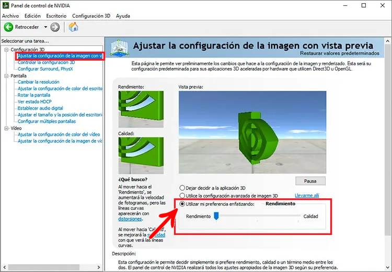Image resolution: width=392 pixels, height=272 pixels.
Task: Select 'Configurar Surround, PhysX' task
Action: tap(45, 69)
